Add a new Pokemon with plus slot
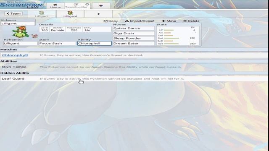This screenshot has height=151, width=269. (x=99, y=14)
